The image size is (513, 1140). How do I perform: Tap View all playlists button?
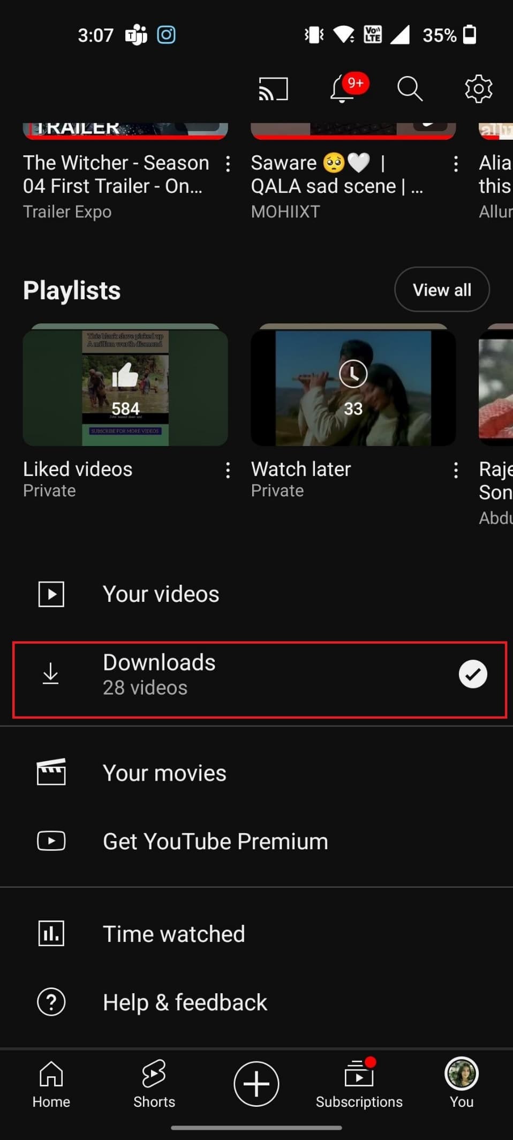point(442,290)
